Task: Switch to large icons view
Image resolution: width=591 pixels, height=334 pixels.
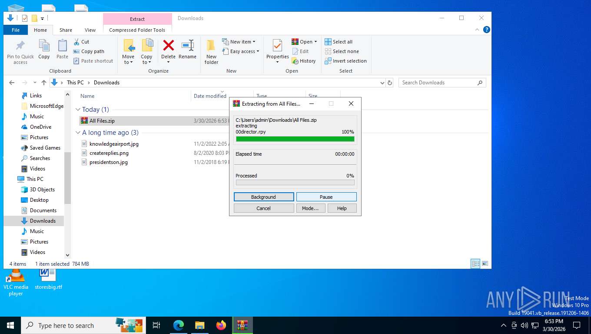Action: pos(485,264)
